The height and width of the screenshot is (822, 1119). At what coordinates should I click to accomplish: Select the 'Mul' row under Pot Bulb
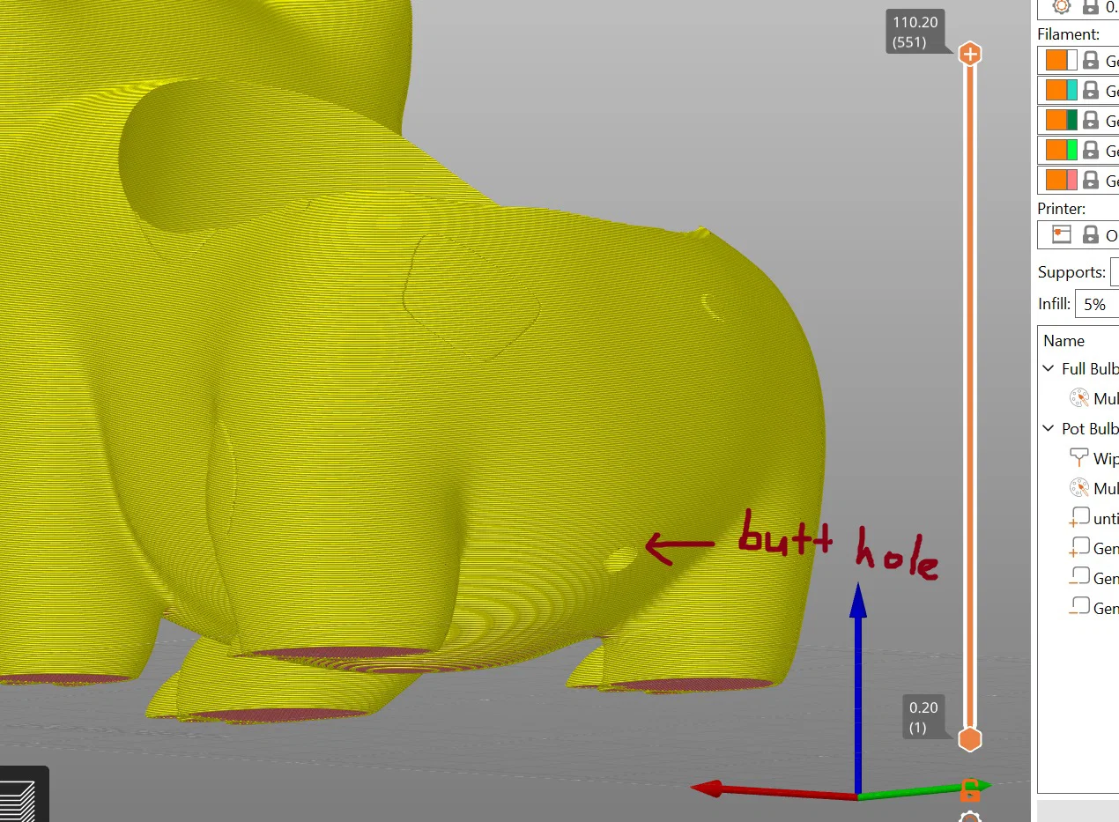(1079, 488)
